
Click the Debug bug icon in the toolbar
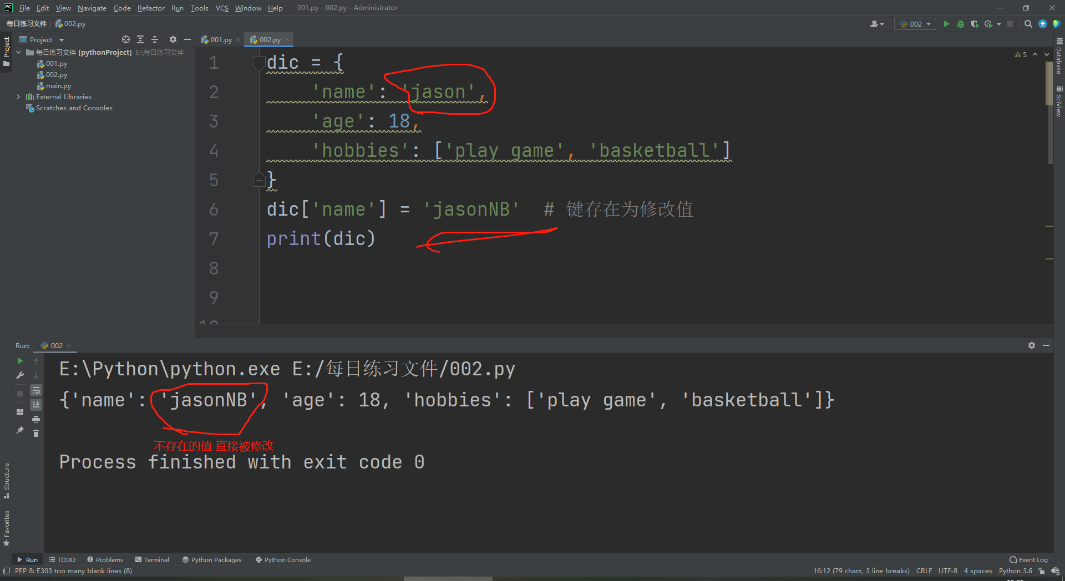pyautogui.click(x=961, y=24)
